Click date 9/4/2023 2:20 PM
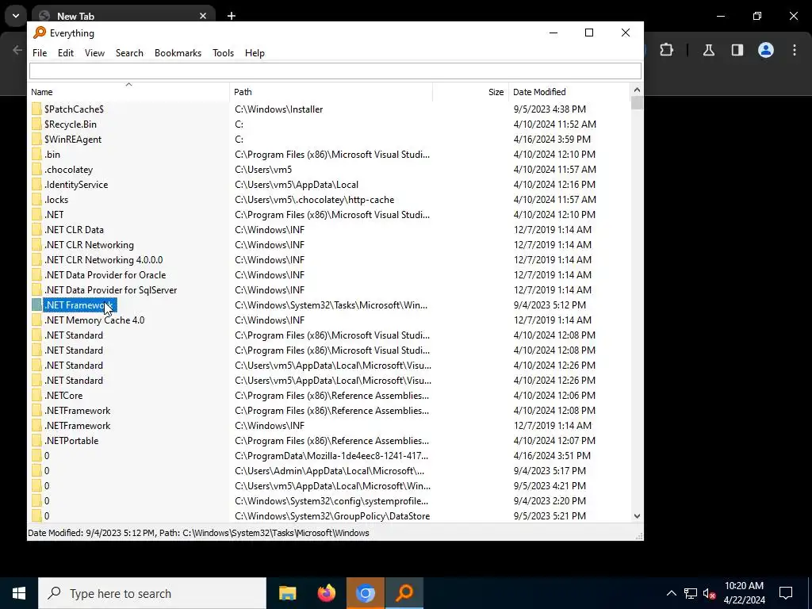Viewport: 812px width, 609px height. (550, 501)
